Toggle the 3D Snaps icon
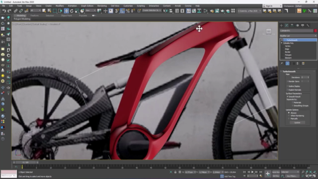Image resolution: width=318 pixels, height=179 pixels. pyautogui.click(x=117, y=11)
